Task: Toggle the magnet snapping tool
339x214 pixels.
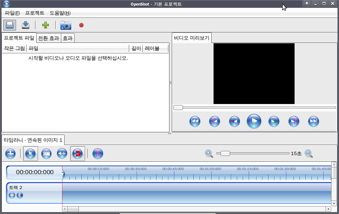Action: tap(77, 154)
